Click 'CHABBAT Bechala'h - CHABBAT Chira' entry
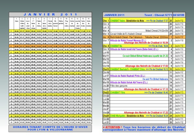Screen dimensions: 194x138 pyautogui.click(x=127, y=69)
